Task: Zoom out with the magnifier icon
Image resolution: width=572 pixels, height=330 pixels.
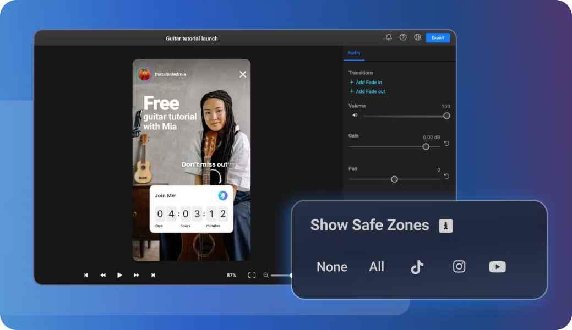Action: [266, 275]
